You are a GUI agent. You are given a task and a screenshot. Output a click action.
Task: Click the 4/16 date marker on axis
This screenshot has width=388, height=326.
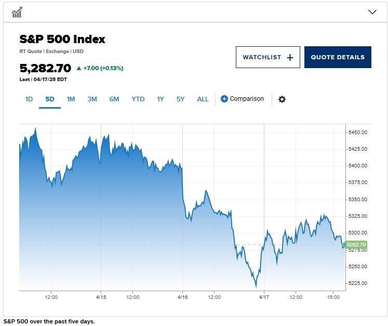183,297
